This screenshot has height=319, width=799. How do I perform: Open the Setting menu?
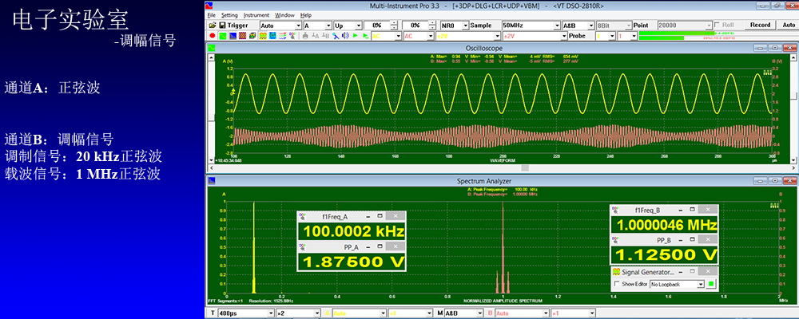pyautogui.click(x=229, y=15)
